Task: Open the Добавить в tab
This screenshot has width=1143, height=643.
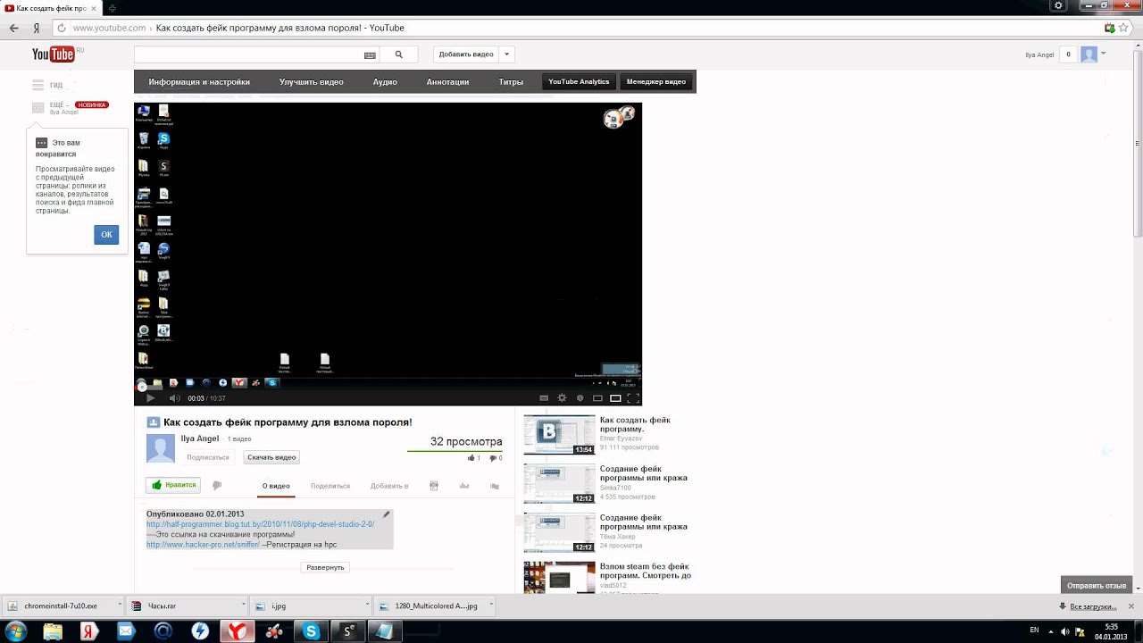Action: coord(389,486)
